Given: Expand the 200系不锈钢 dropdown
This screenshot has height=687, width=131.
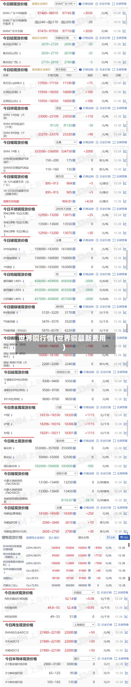Looking at the screenshot, I should pyautogui.click(x=66, y=209).
